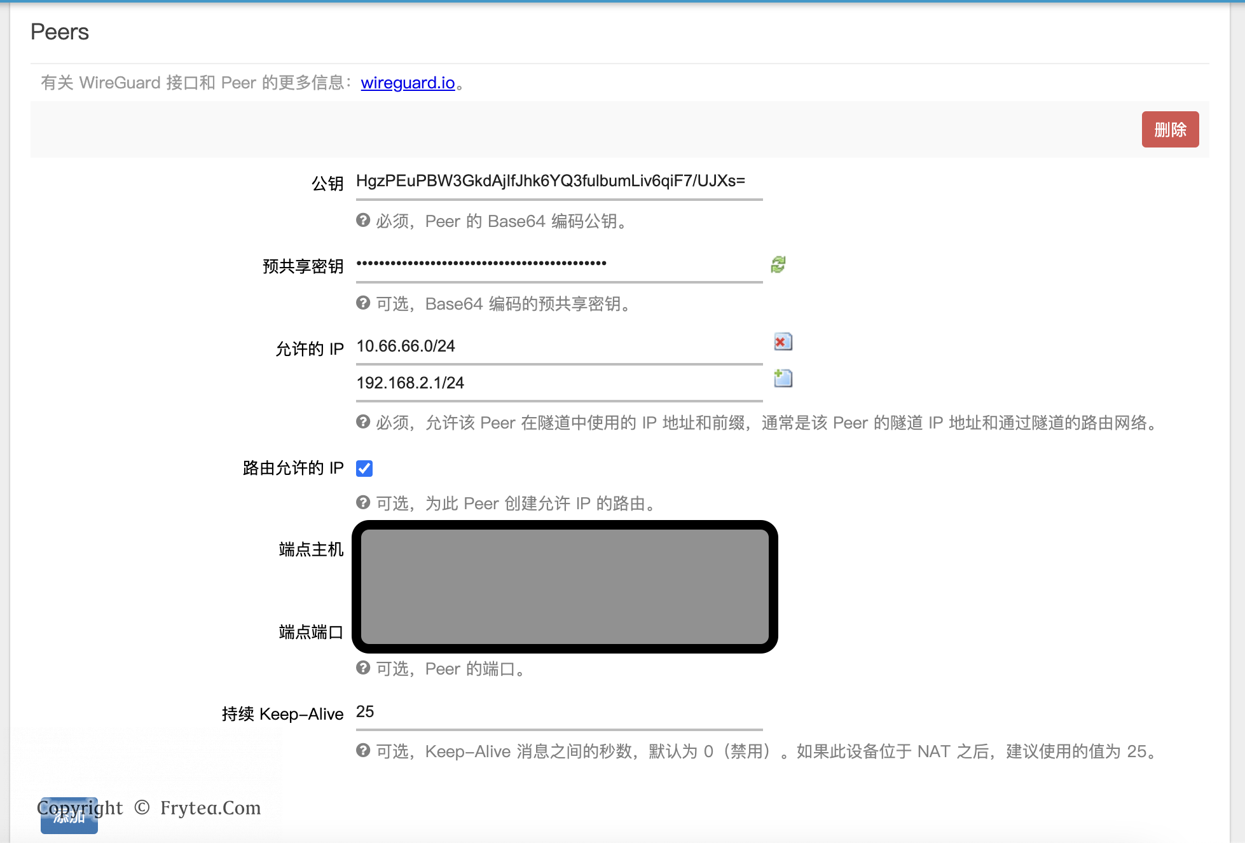This screenshot has height=843, width=1245.
Task: Click help icon beside Peer 的端口 hint
Action: coord(363,668)
